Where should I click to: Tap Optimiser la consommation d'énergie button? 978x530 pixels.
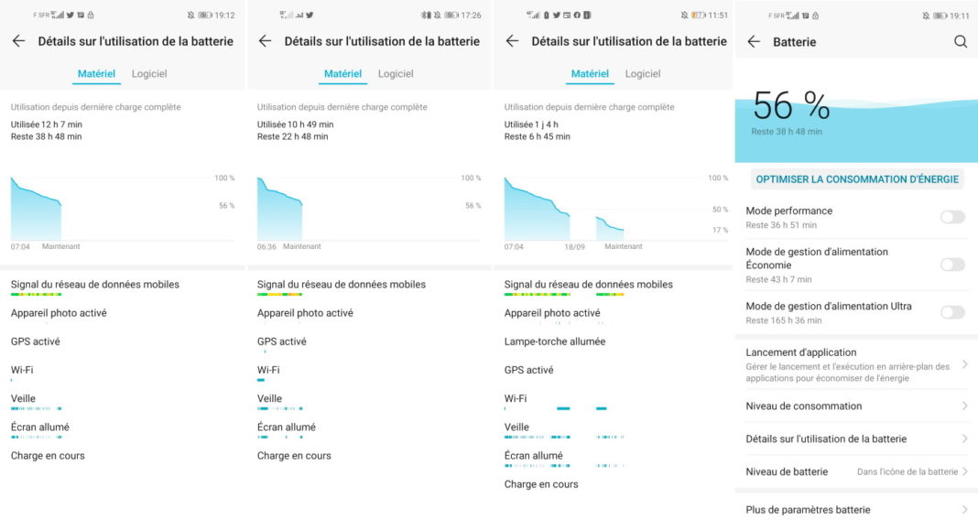[x=857, y=178]
